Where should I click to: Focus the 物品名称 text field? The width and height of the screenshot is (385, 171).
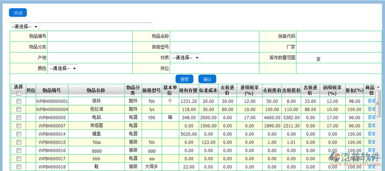pyautogui.click(x=215, y=36)
